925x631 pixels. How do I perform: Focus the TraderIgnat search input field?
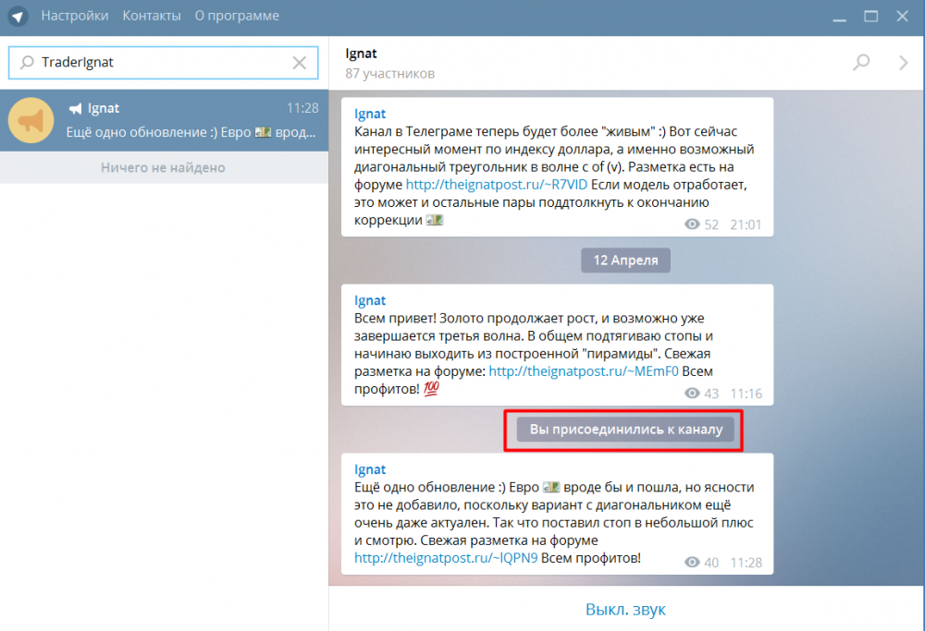pyautogui.click(x=164, y=63)
